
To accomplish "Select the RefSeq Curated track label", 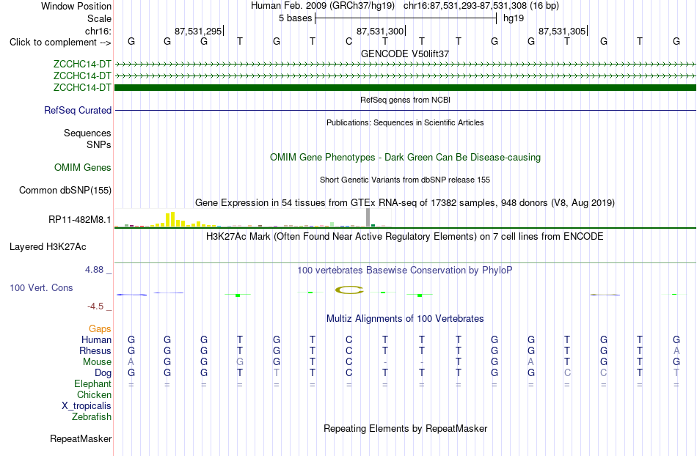I will [78, 110].
